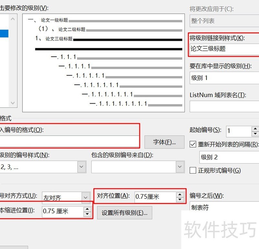The image size is (259, 249).
Task: Open the 包含的级别编号来自 dropdown
Action: click(x=180, y=166)
